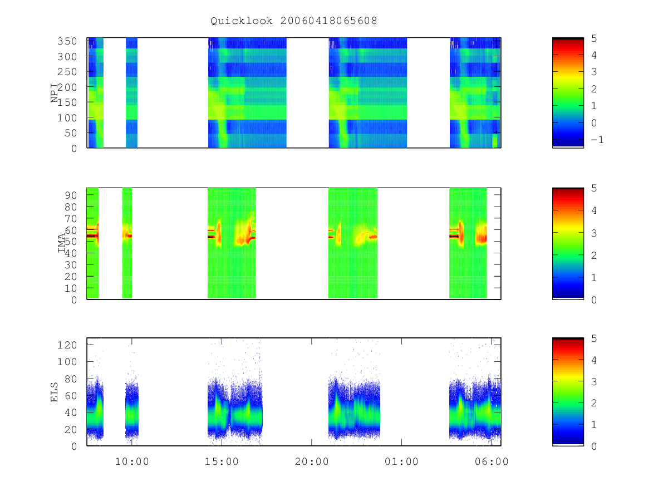This screenshot has width=668, height=501.
Task: Click the ELS axis label
Action: (x=55, y=392)
